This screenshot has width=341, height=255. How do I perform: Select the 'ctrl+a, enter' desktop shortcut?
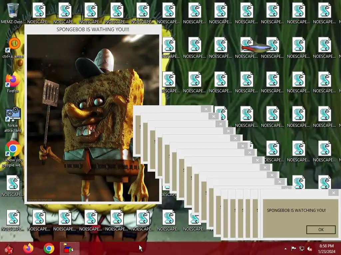click(13, 48)
